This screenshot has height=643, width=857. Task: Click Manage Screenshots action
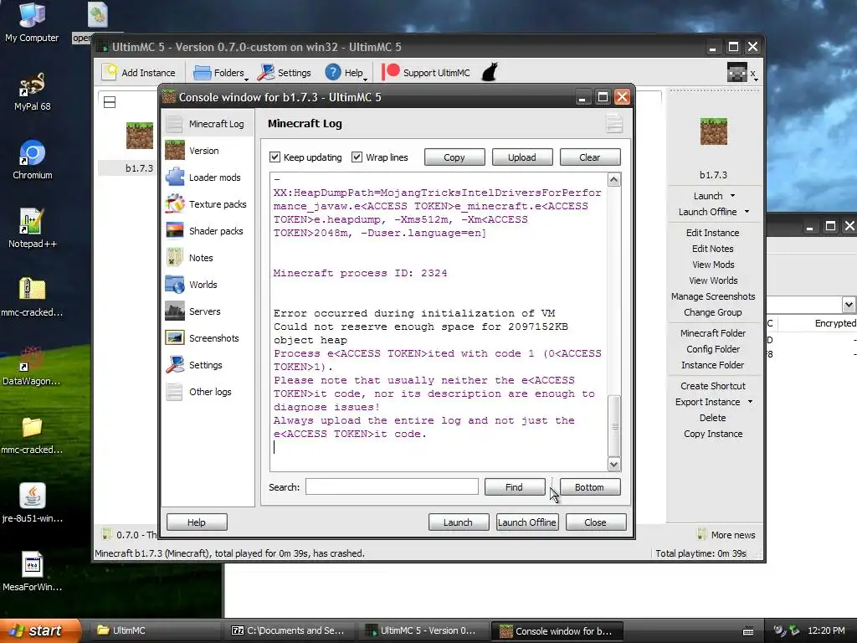click(x=713, y=296)
